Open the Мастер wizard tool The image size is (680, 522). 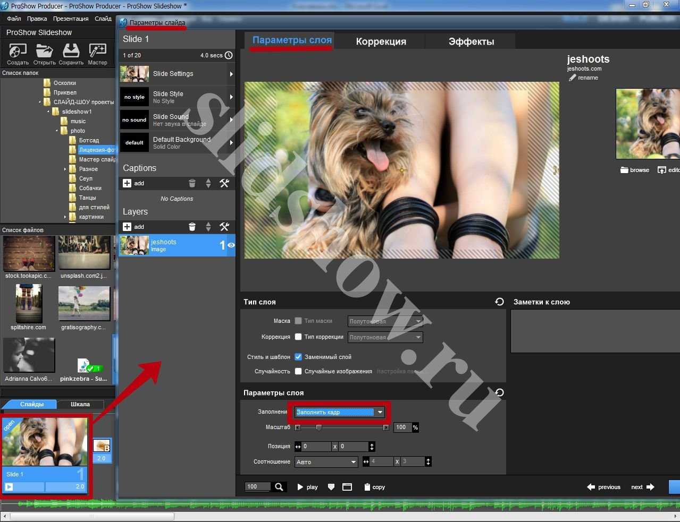pos(97,52)
